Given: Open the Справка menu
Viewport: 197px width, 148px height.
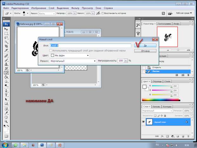Looking at the screenshot, I should pos(108,8).
